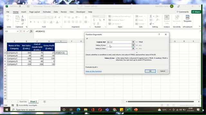206x115 pixels.
Task: Toggle Center horizontal alignment
Action: [69, 22]
